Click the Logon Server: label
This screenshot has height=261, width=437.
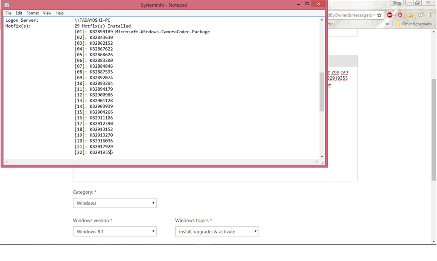22,20
